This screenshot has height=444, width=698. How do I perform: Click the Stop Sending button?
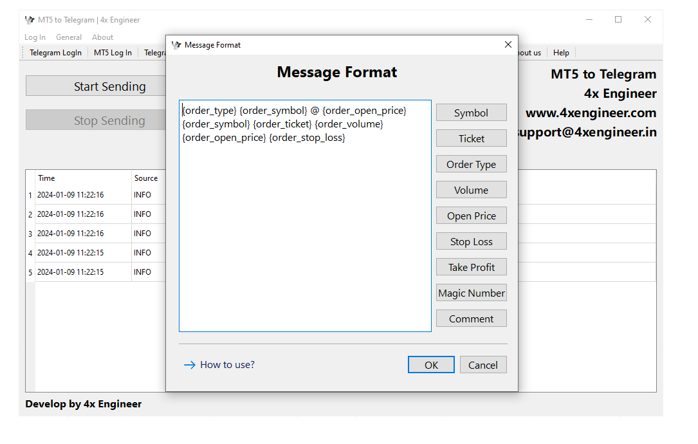point(96,120)
